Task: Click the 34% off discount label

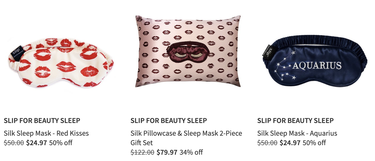Action: click(191, 152)
